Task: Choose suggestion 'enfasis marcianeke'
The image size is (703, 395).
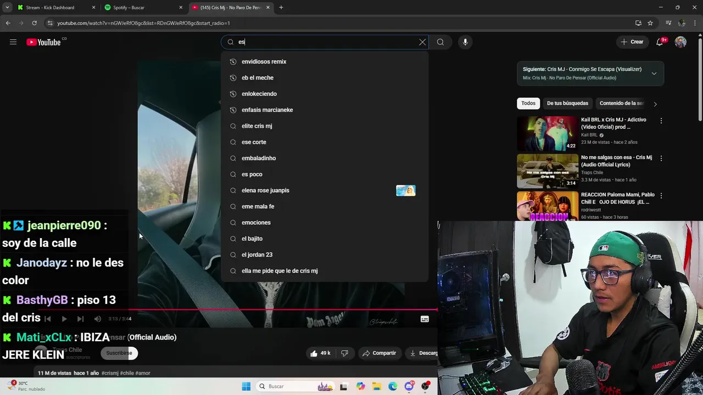Action: 325,110
